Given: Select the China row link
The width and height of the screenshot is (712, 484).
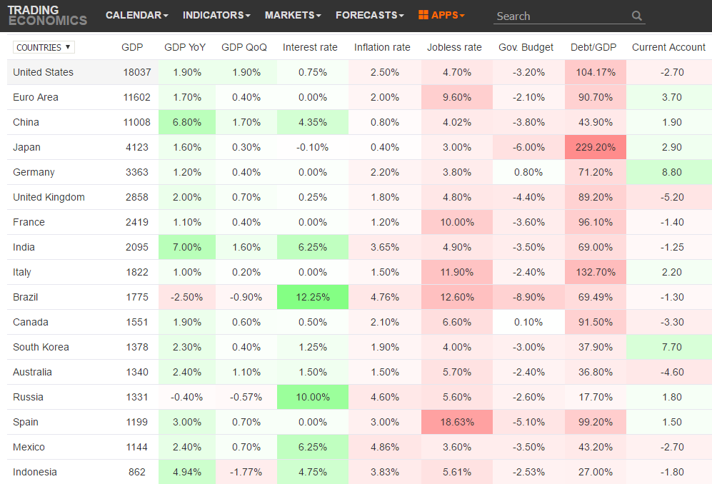Looking at the screenshot, I should click(26, 122).
